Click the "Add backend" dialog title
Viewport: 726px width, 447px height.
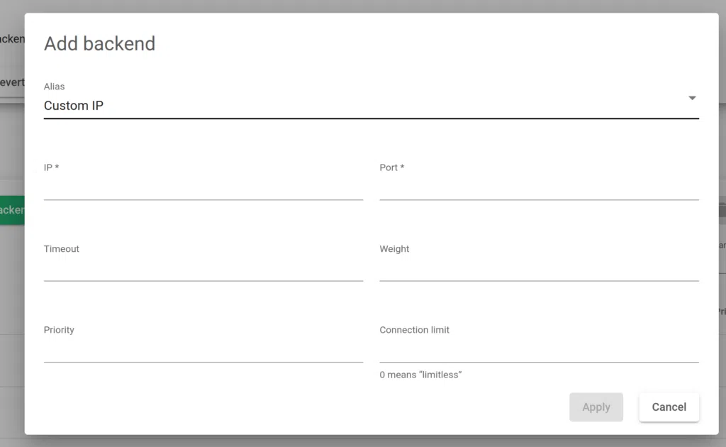(x=99, y=44)
